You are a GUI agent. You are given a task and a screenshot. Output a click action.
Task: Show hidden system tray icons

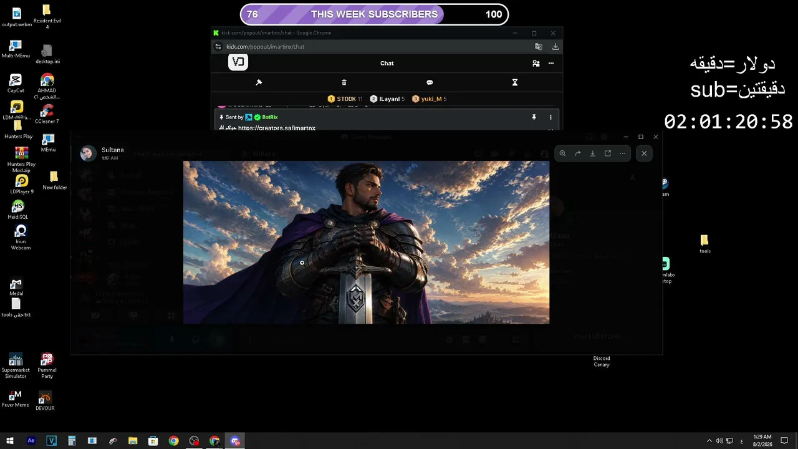pos(709,441)
